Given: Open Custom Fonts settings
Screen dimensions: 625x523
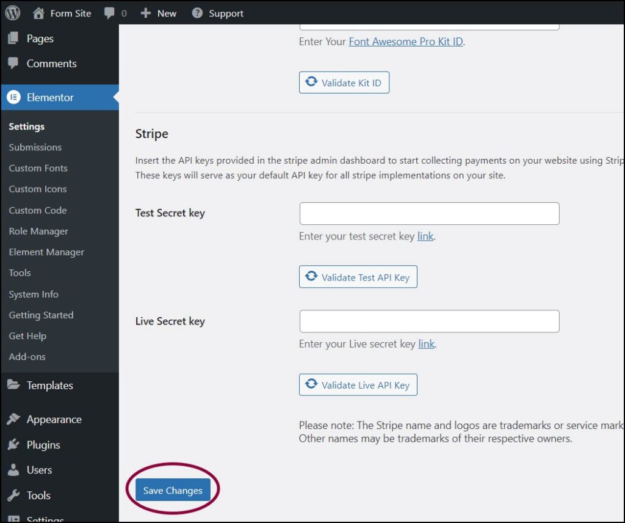Looking at the screenshot, I should (x=38, y=168).
